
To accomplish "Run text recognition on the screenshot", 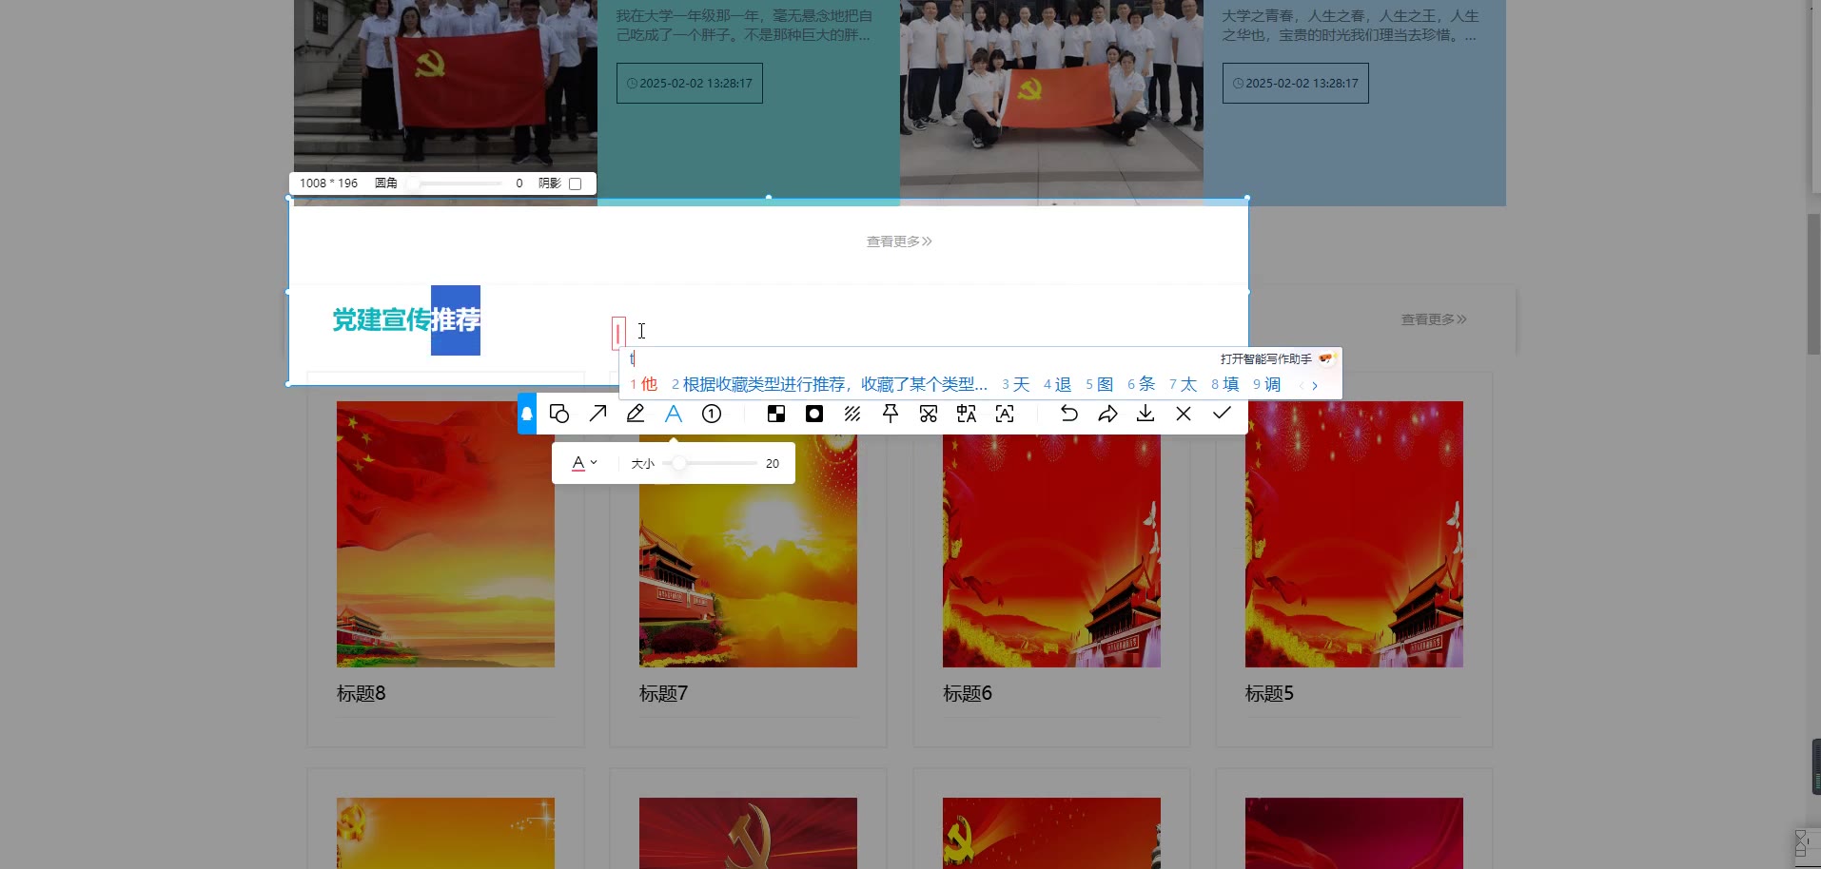I will click(1005, 414).
